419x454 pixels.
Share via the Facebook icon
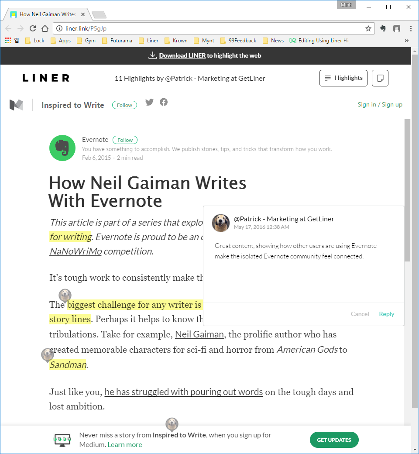click(x=164, y=102)
